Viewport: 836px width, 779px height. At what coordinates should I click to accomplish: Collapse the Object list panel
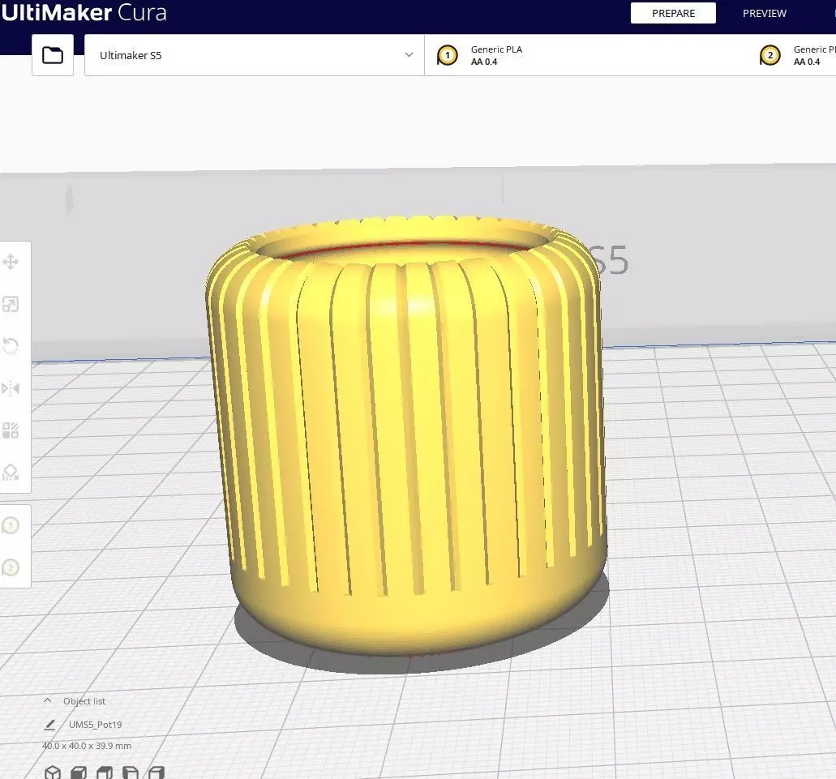[48, 700]
